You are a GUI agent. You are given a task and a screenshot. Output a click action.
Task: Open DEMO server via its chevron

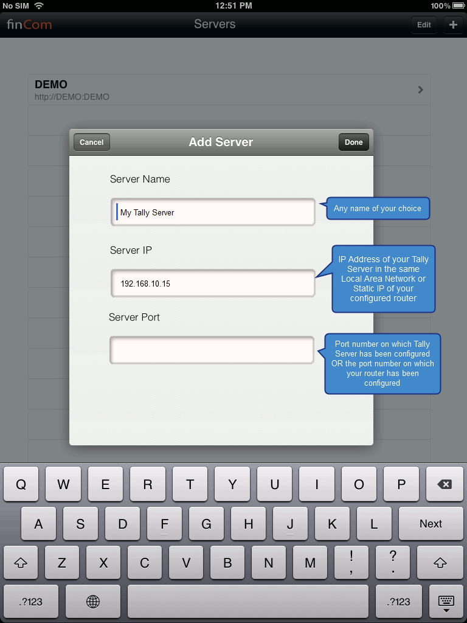coord(421,90)
